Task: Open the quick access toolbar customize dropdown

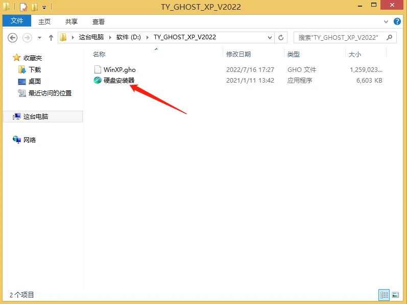Action: click(44, 8)
